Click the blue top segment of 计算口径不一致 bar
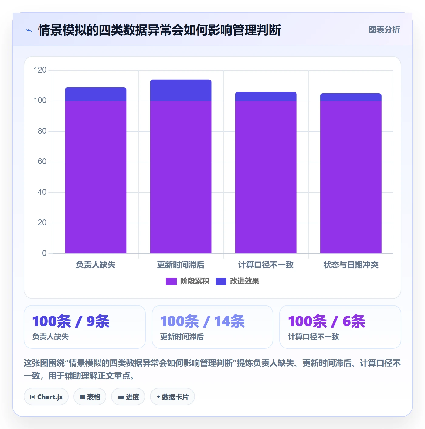 [266, 96]
